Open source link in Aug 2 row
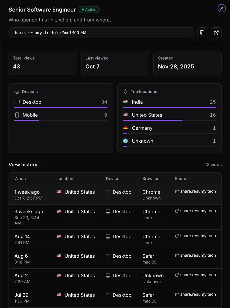The width and height of the screenshot is (230, 308). tap(195, 275)
